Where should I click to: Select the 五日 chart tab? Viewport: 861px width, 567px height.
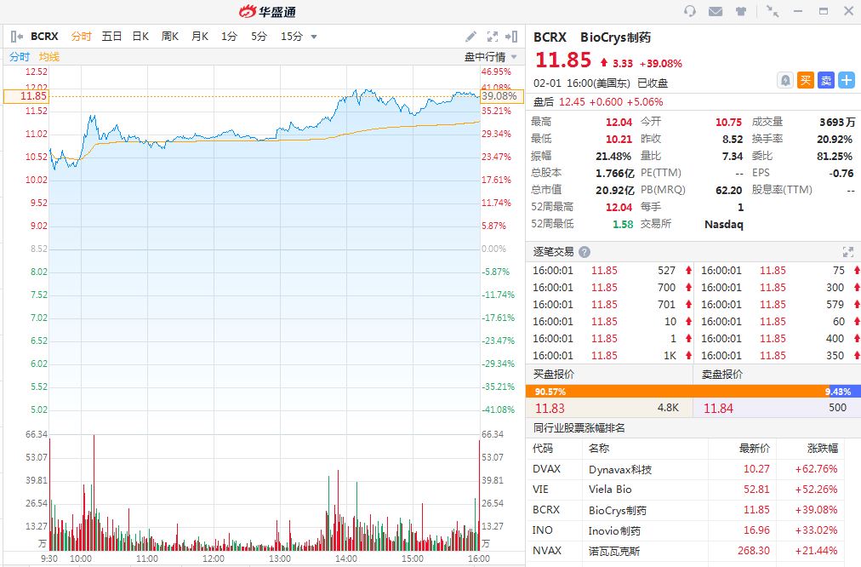(111, 37)
